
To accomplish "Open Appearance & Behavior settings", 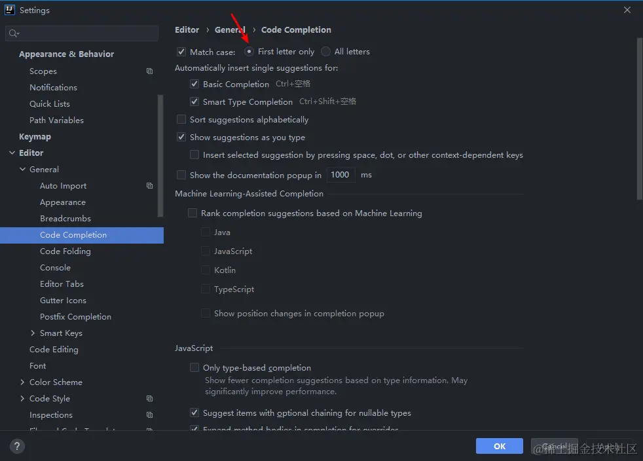I will coord(66,54).
